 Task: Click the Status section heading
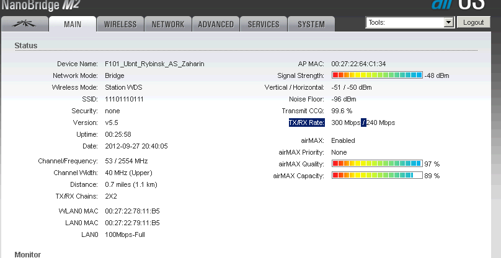point(26,46)
